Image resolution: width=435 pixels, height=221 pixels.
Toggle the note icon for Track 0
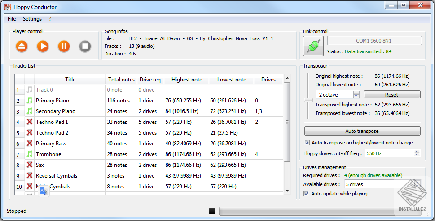[x=30, y=89]
